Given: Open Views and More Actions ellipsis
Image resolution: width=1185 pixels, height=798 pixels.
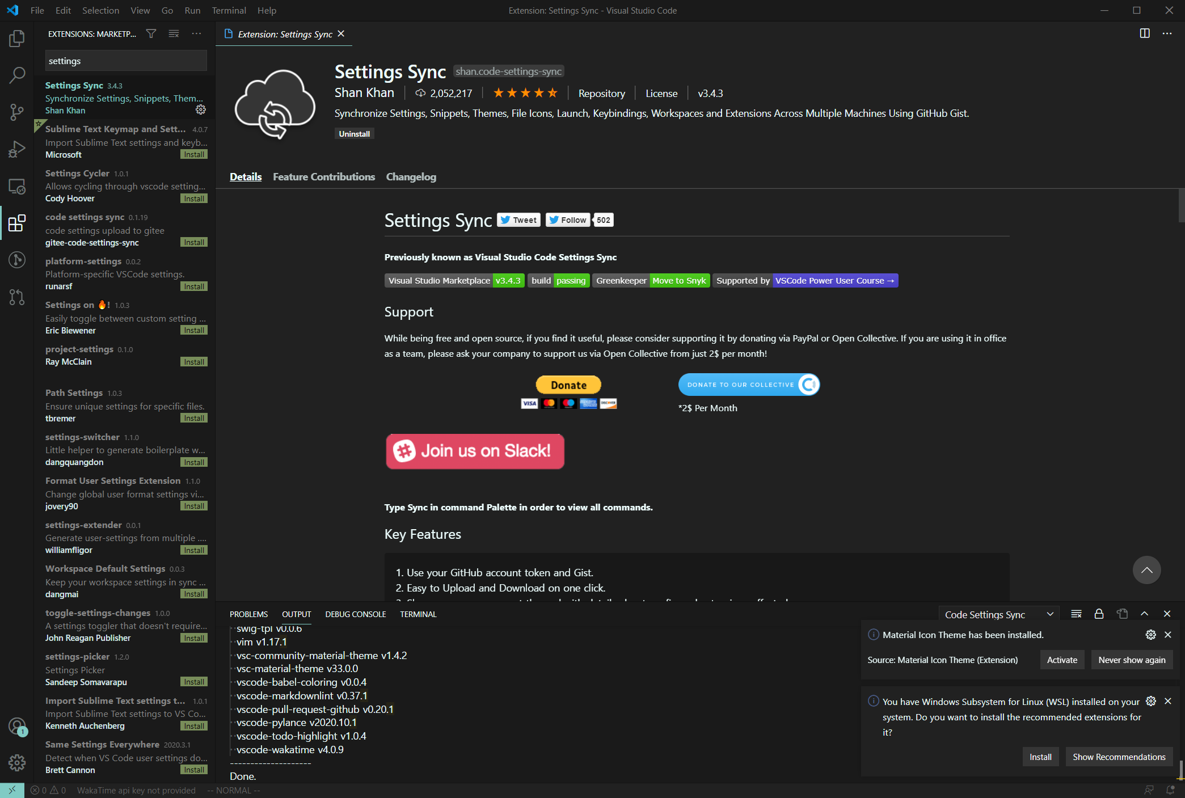Looking at the screenshot, I should (x=196, y=34).
